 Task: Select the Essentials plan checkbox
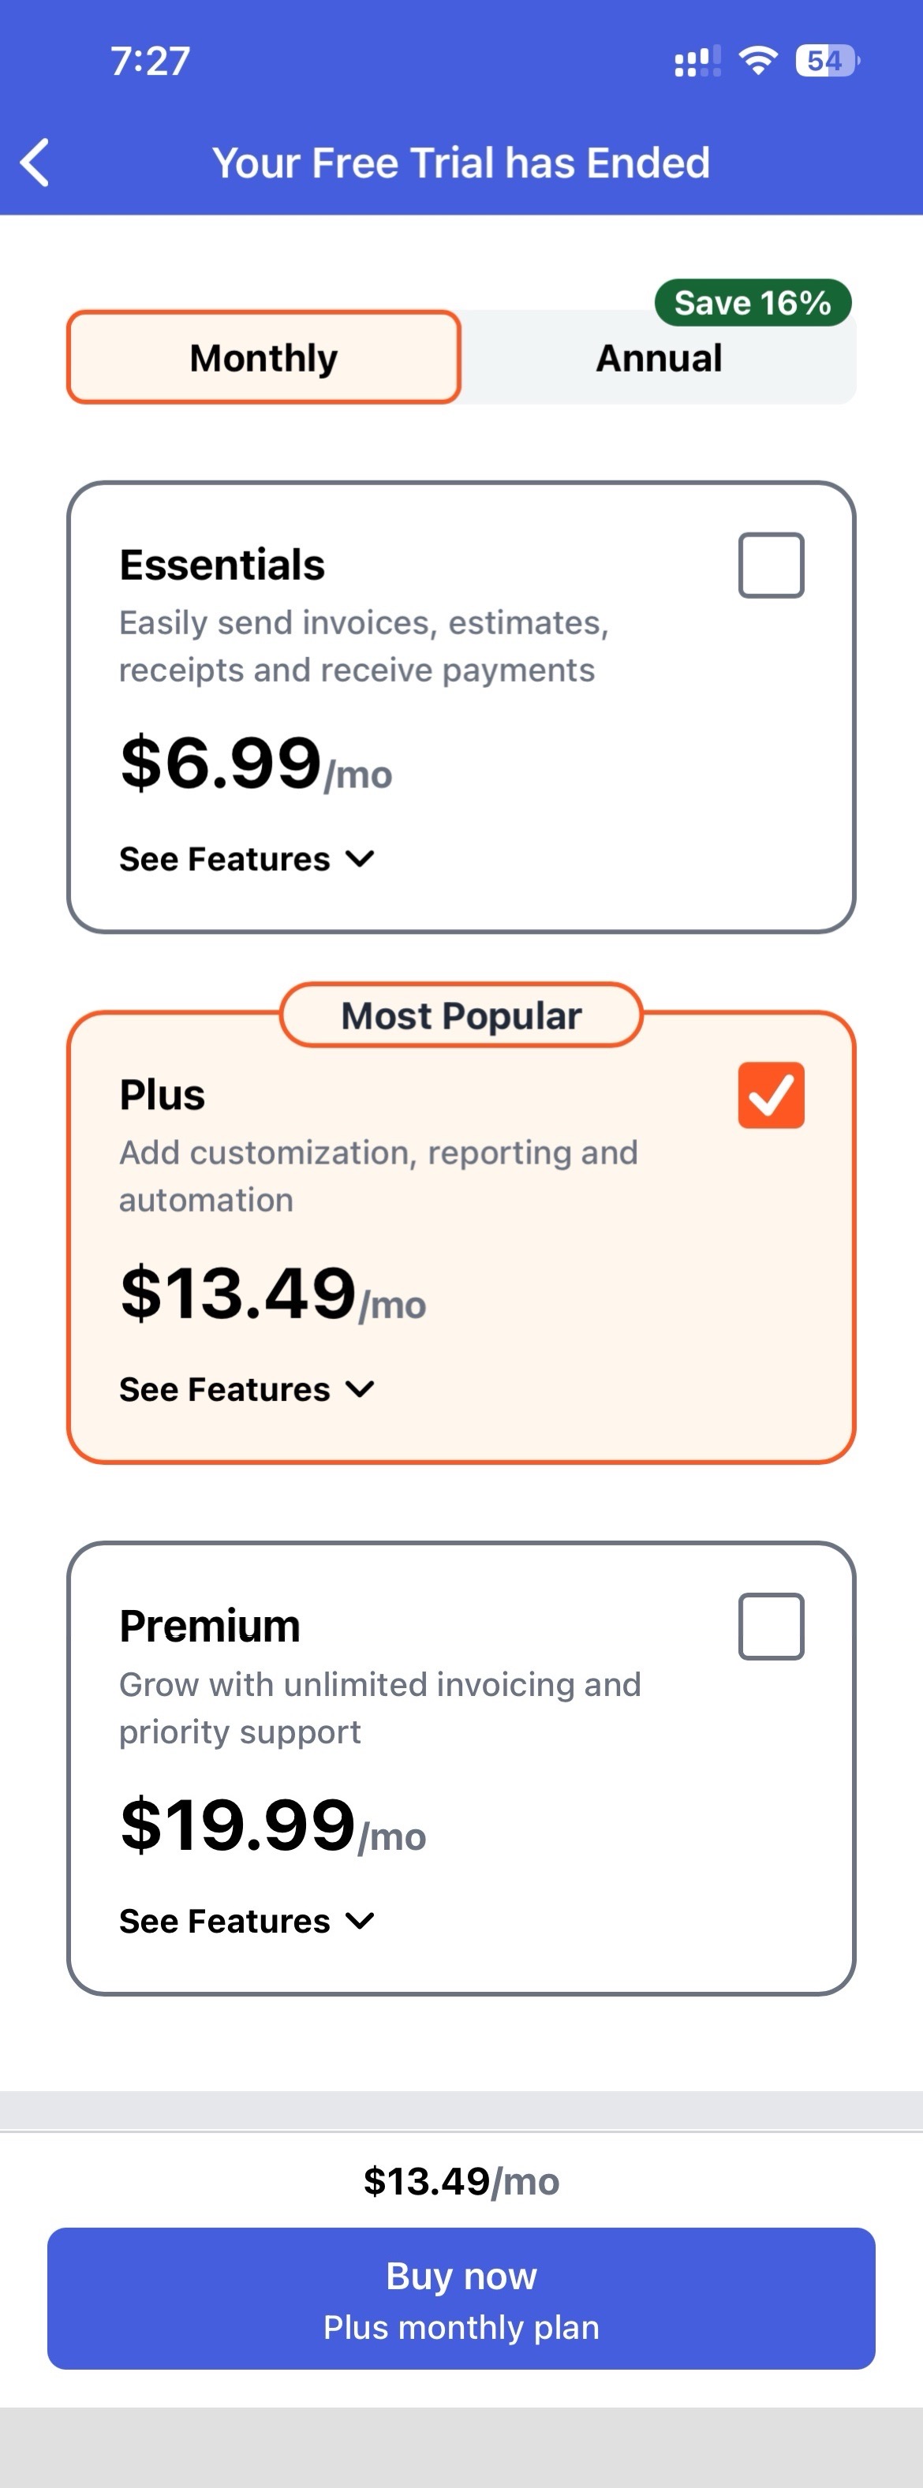click(771, 565)
